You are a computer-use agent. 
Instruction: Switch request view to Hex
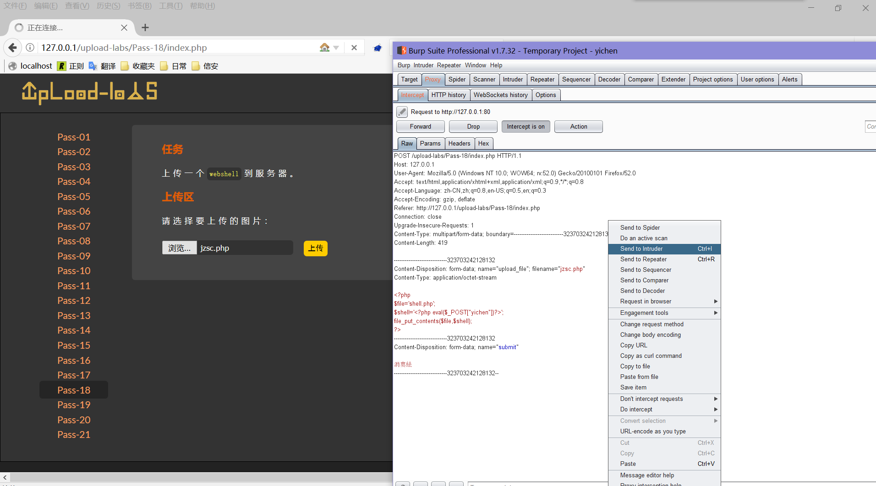click(x=483, y=143)
